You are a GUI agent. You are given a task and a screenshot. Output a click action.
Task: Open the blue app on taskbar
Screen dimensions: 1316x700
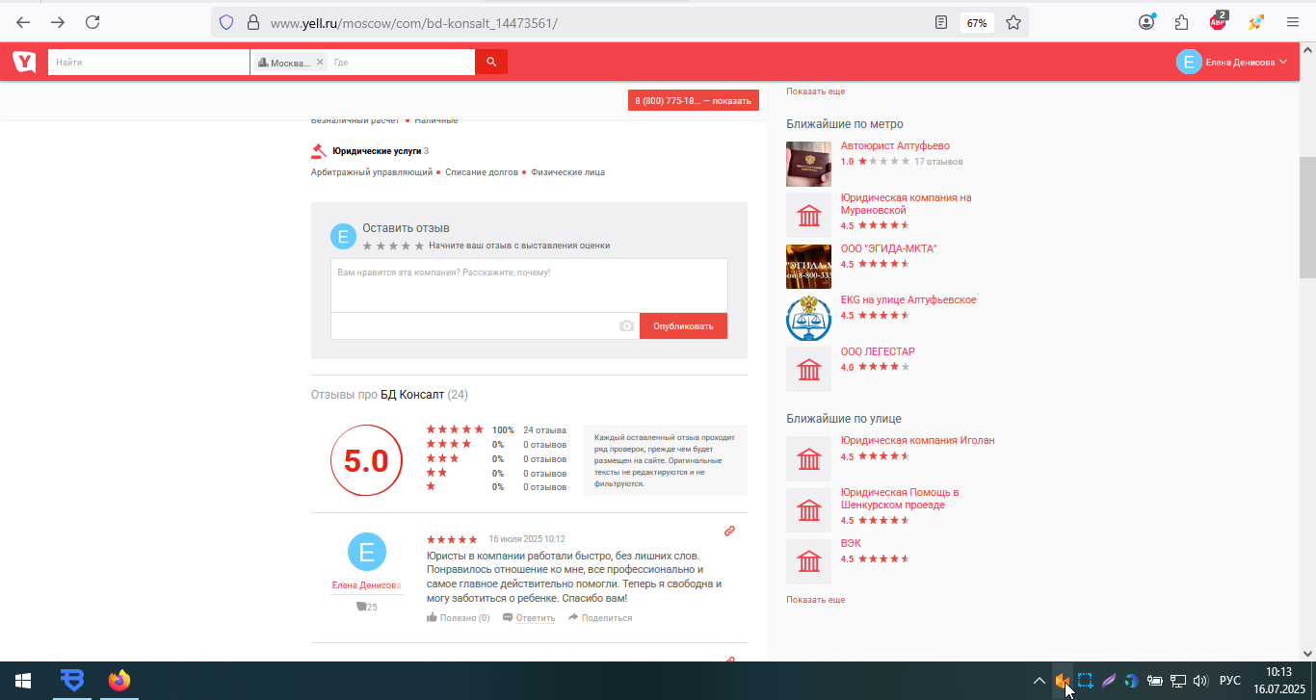point(71,681)
